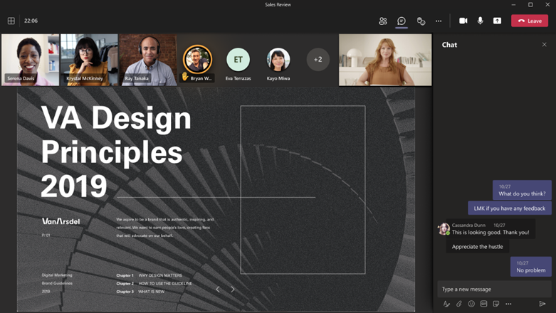Click the 'No problem' message
Viewport: 556px width, 313px height.
pos(531,267)
